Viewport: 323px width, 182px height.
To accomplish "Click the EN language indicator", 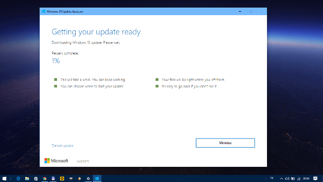I will 272,178.
